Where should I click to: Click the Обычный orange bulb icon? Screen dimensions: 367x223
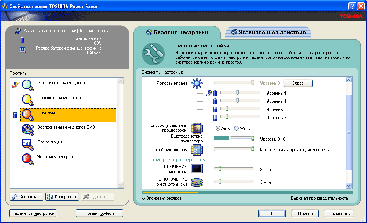coord(28,115)
